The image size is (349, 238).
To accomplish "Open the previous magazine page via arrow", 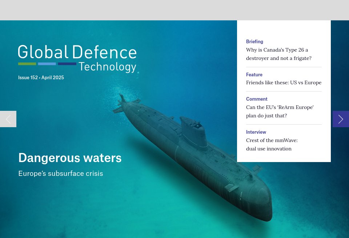I will coord(8,119).
